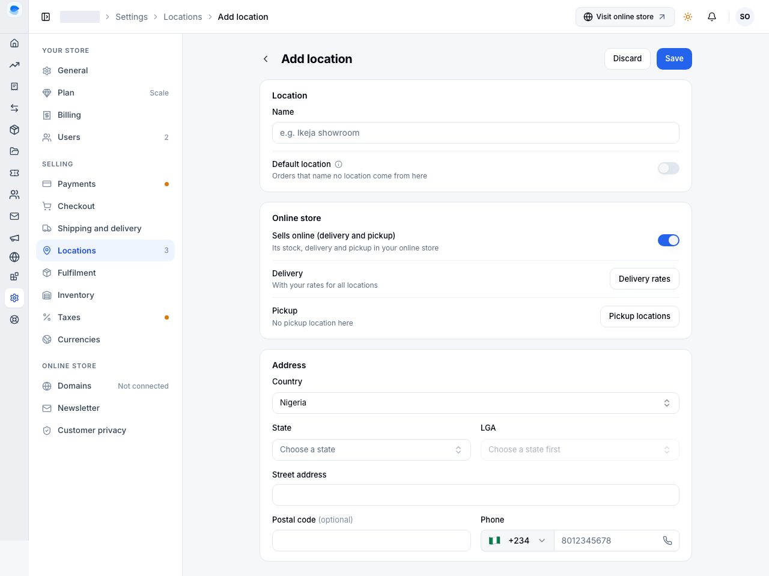Open the Domains settings page
This screenshot has height=576, width=769.
click(106, 386)
